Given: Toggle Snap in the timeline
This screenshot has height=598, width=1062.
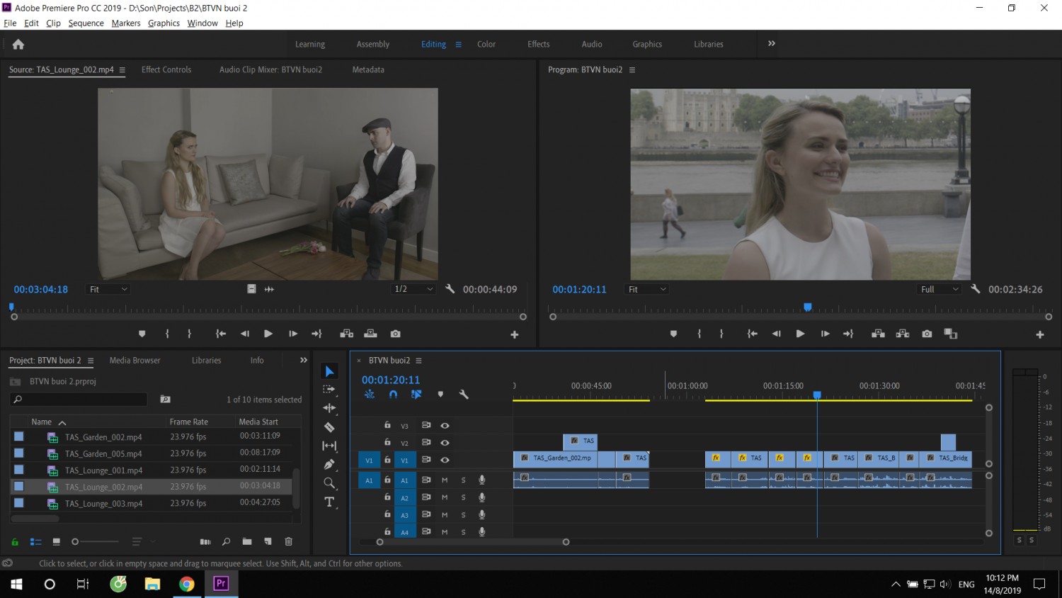Looking at the screenshot, I should click(393, 395).
